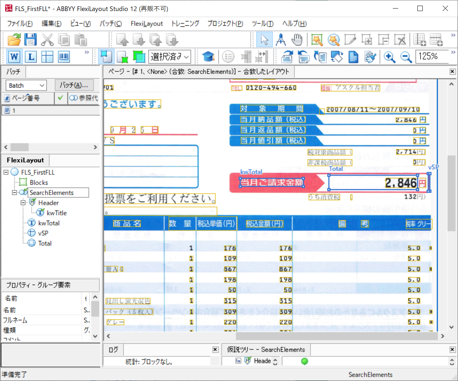The height and width of the screenshot is (381, 458).
Task: Expand hidden toolbar items beside barcode icon
Action: [x=87, y=52]
